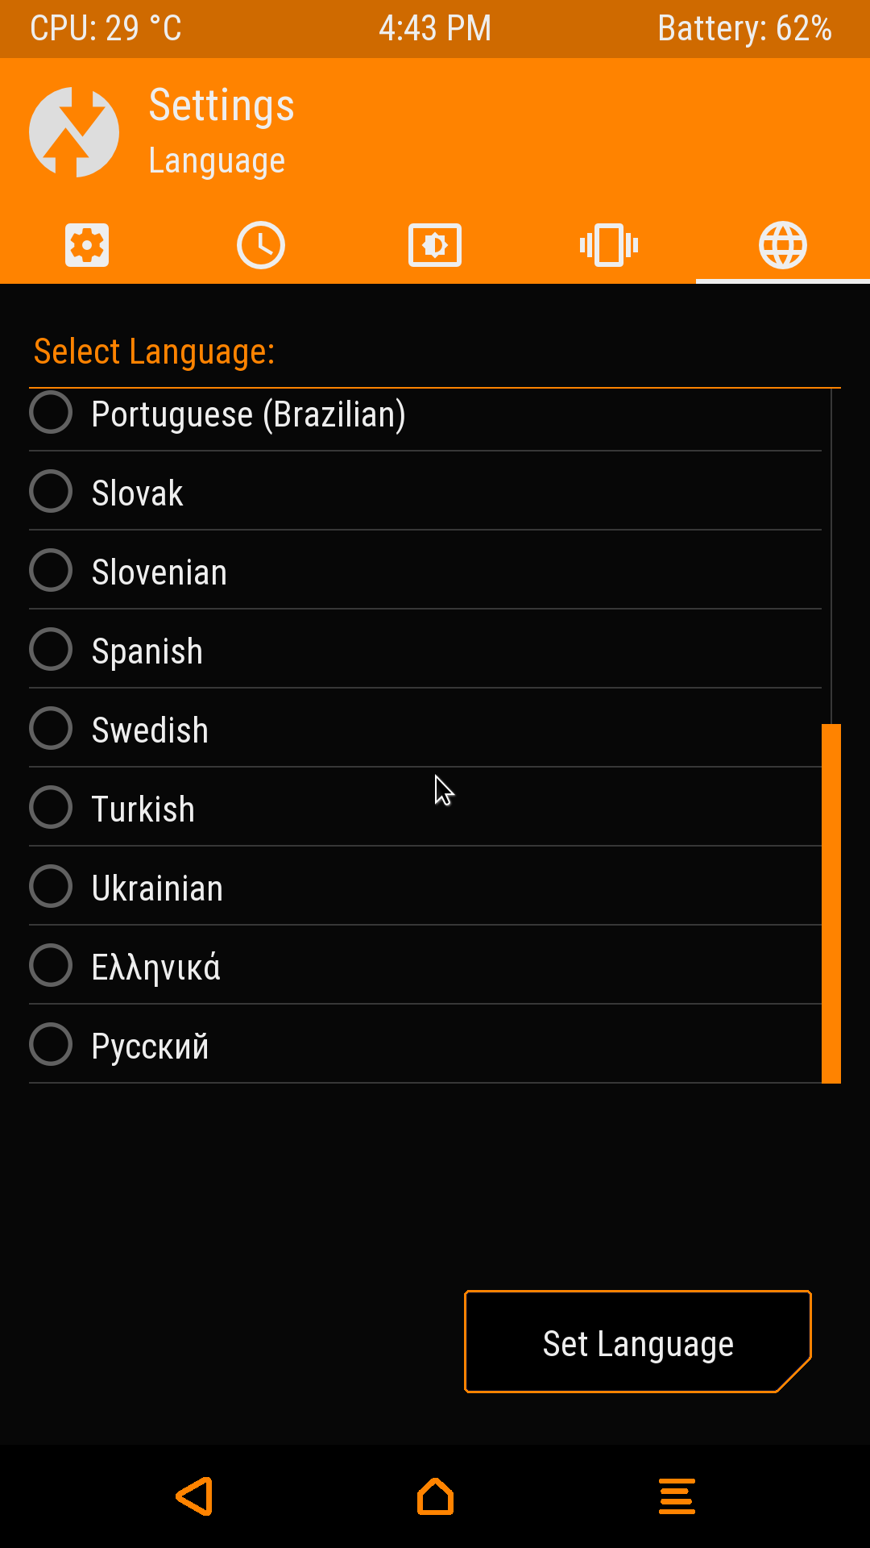Choose Русский language option
This screenshot has height=1548, width=870.
52,1045
